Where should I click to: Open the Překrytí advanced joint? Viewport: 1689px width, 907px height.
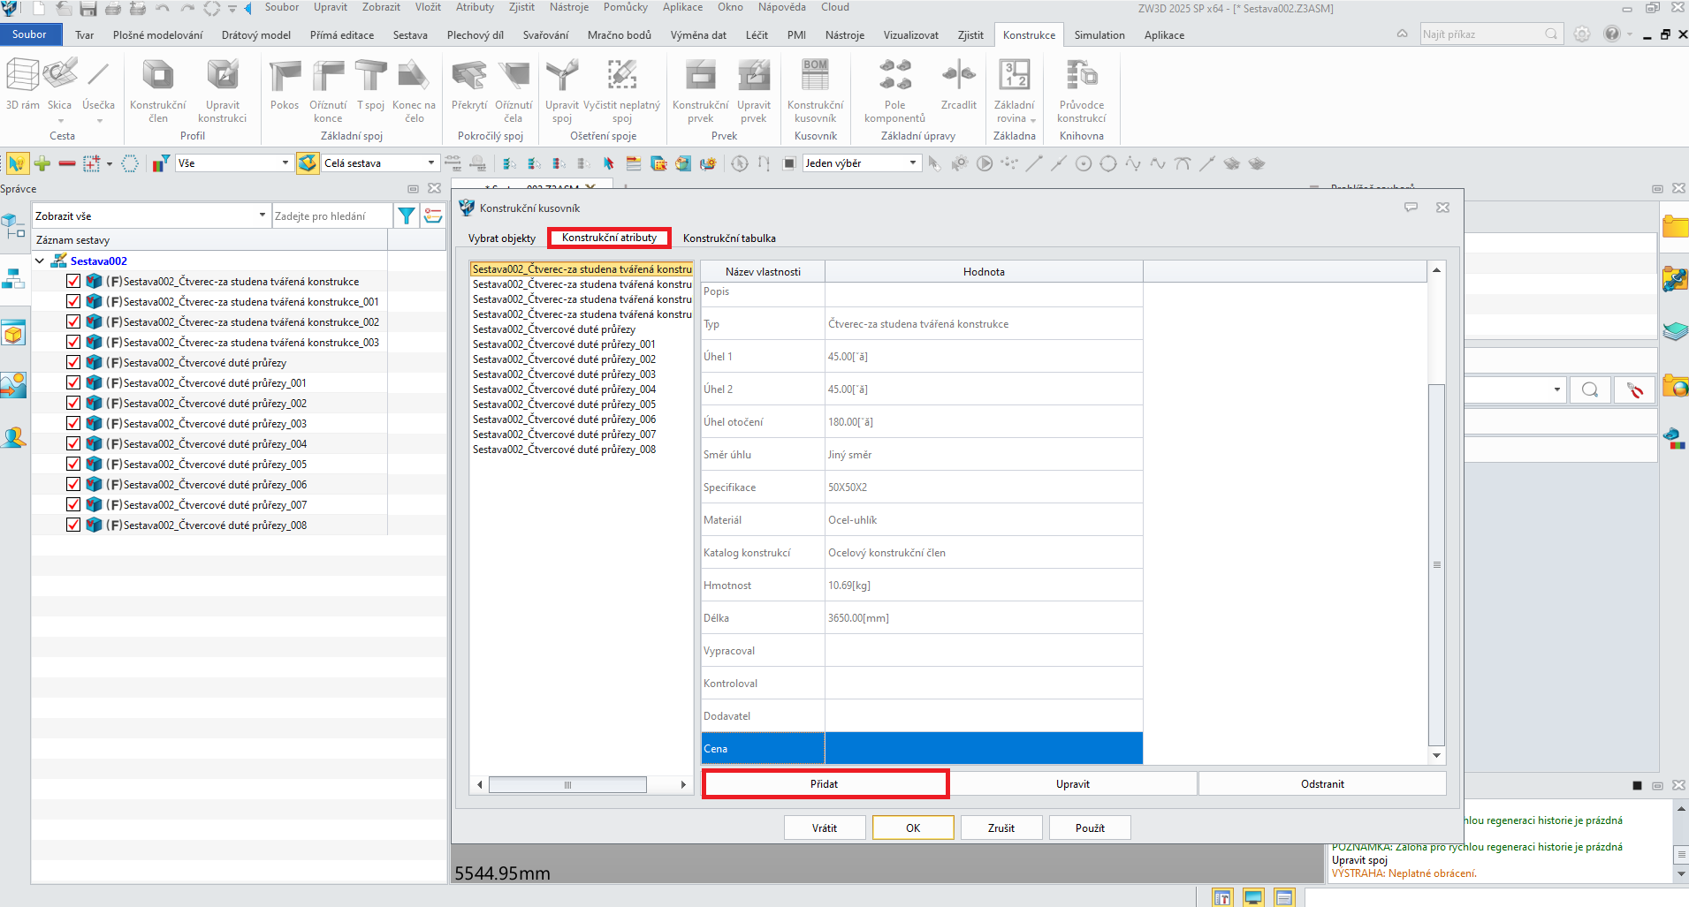pos(469,85)
